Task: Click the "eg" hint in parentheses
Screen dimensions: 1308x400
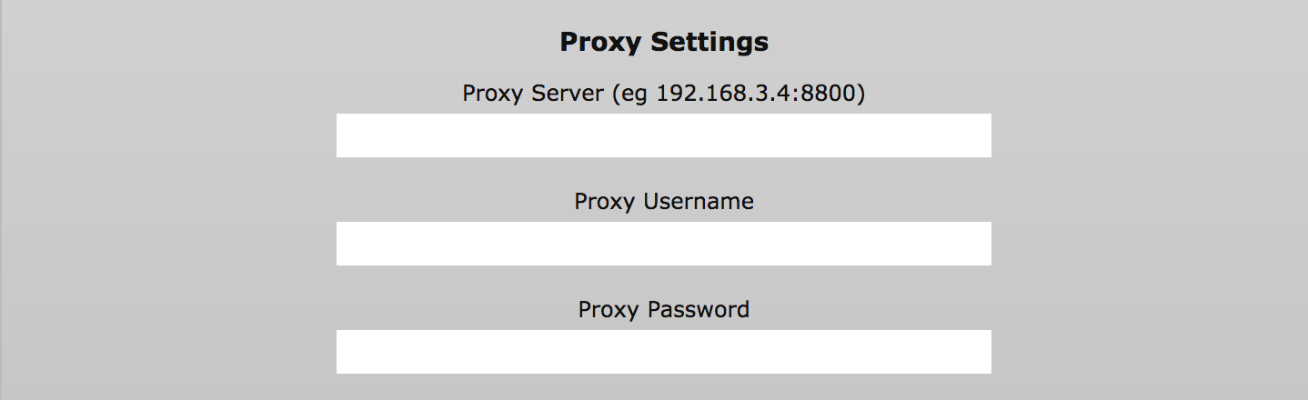Action: [x=637, y=95]
